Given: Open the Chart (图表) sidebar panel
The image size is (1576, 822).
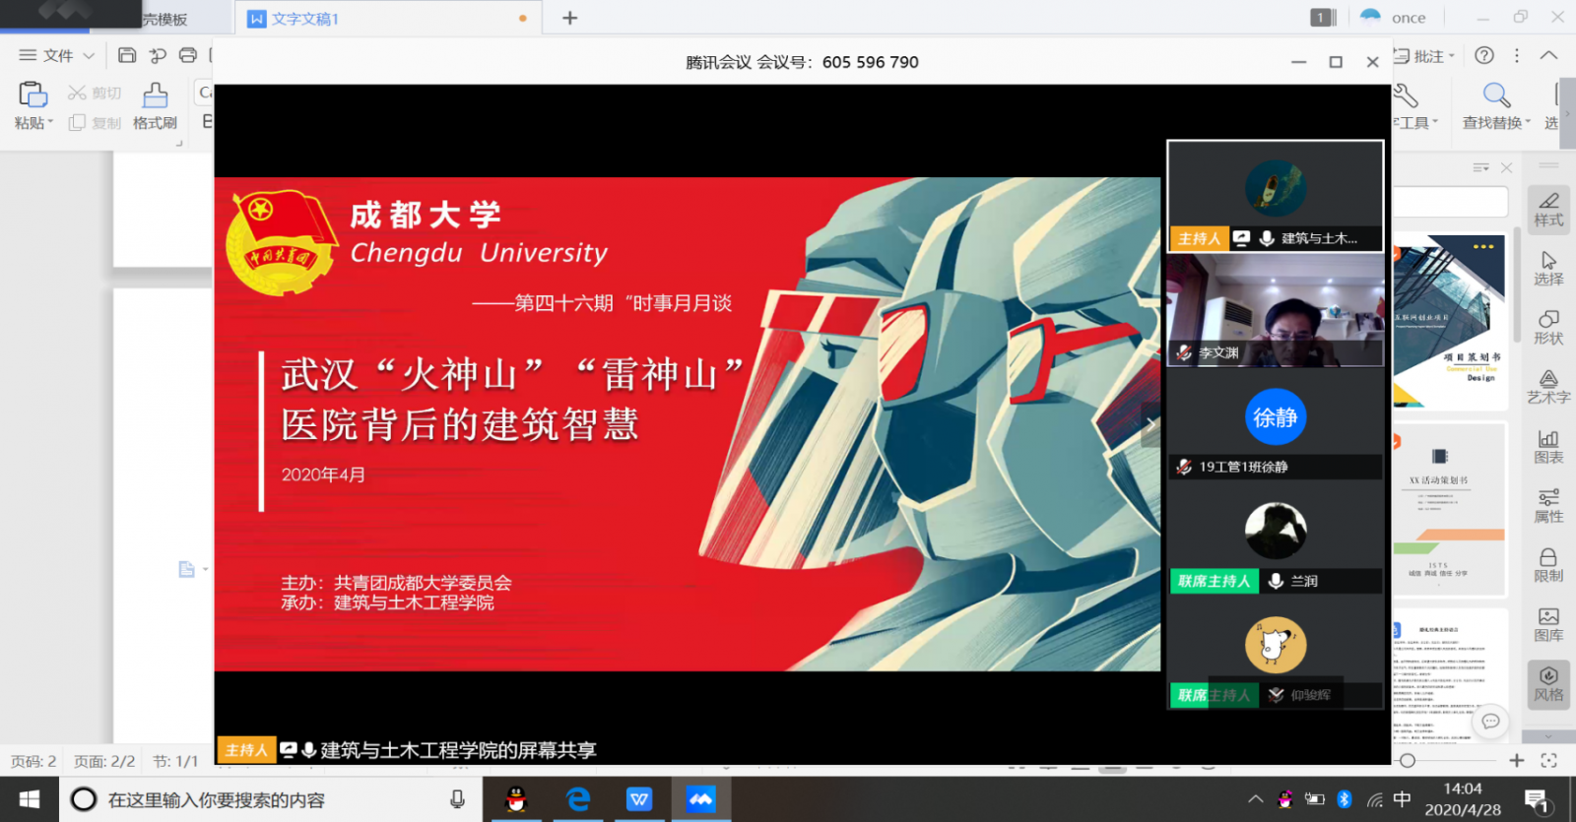Looking at the screenshot, I should click(1547, 446).
